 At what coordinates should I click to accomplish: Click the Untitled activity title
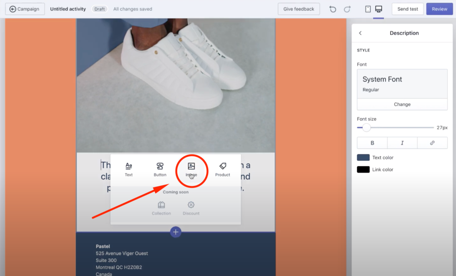click(68, 9)
